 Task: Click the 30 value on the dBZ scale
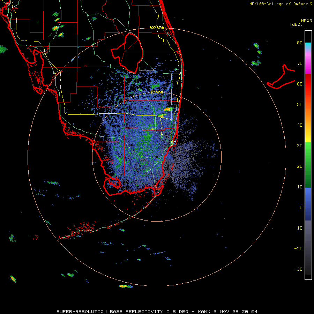point(300,146)
